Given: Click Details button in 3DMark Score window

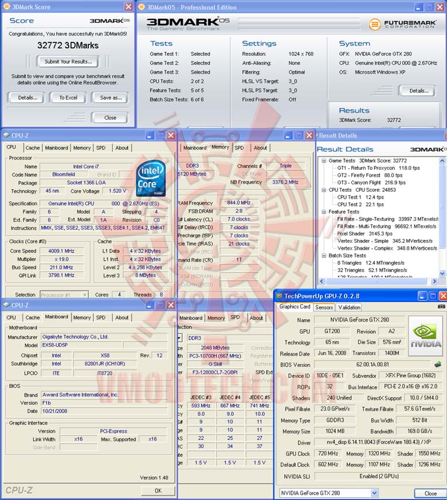Looking at the screenshot, I should tap(27, 98).
